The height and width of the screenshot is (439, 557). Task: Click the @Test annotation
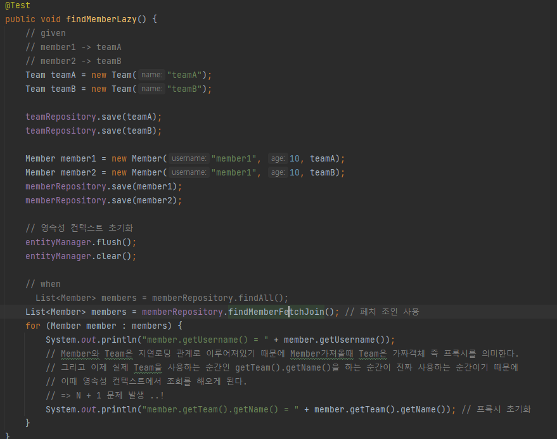point(18,5)
